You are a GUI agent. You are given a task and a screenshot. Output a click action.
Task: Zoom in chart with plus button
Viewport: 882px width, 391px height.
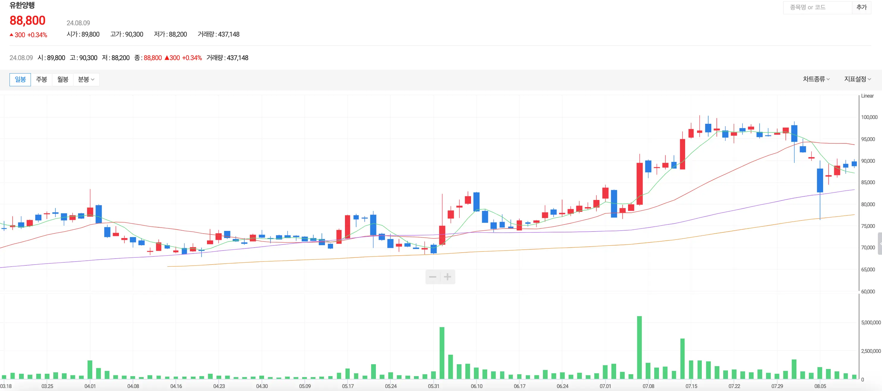(x=448, y=277)
